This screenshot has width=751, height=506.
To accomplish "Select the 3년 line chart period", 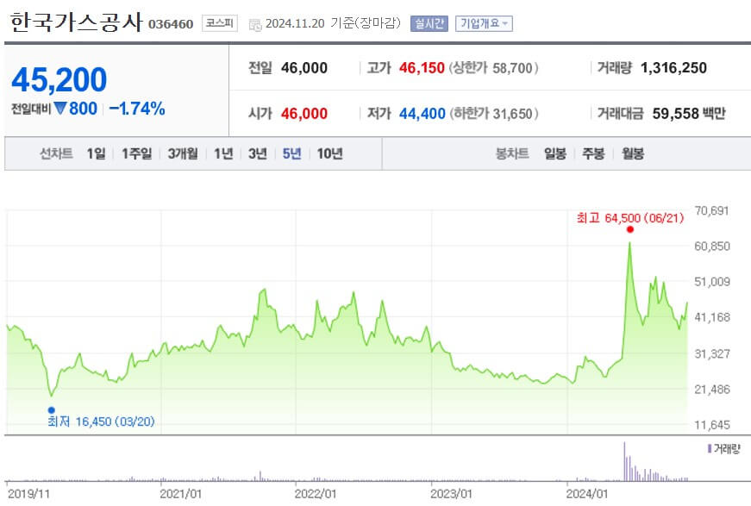I will click(257, 153).
